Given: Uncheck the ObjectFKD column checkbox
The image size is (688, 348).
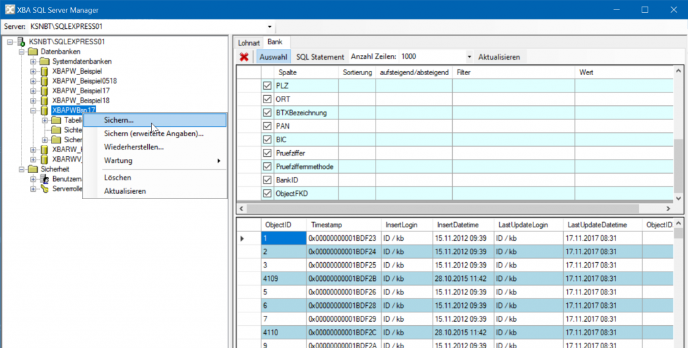Looking at the screenshot, I should (267, 193).
